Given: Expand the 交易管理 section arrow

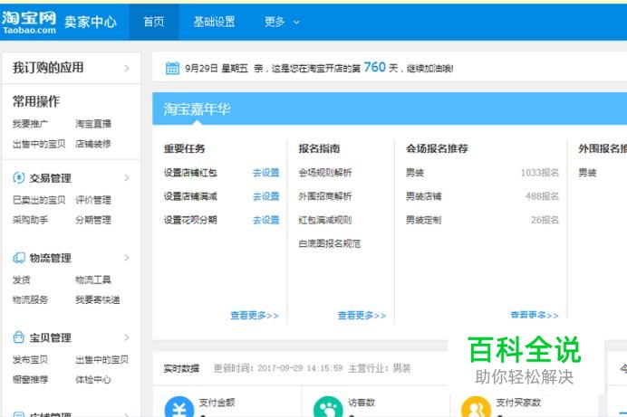Looking at the screenshot, I should tap(126, 178).
